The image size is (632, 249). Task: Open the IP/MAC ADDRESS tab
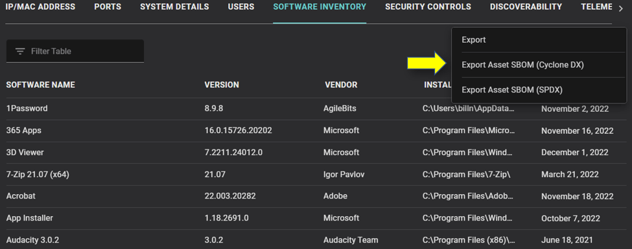coord(40,7)
